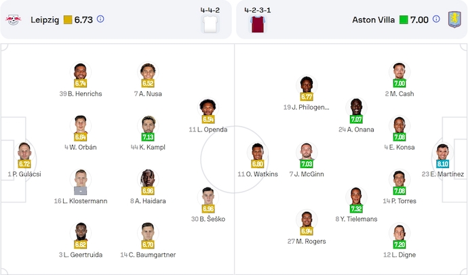Open the Leipzig rating info icon
Viewport: 468px width, 275px height.
tap(100, 20)
